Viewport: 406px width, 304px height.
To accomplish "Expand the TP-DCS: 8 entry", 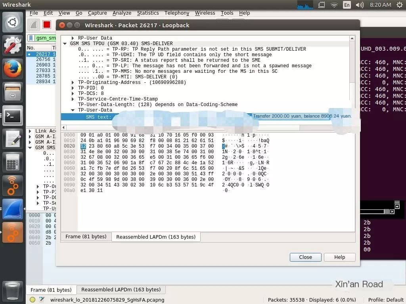I will 73,93.
